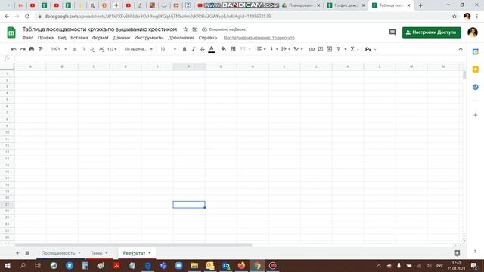
Task: Open the font family dropdown
Action: 138,49
